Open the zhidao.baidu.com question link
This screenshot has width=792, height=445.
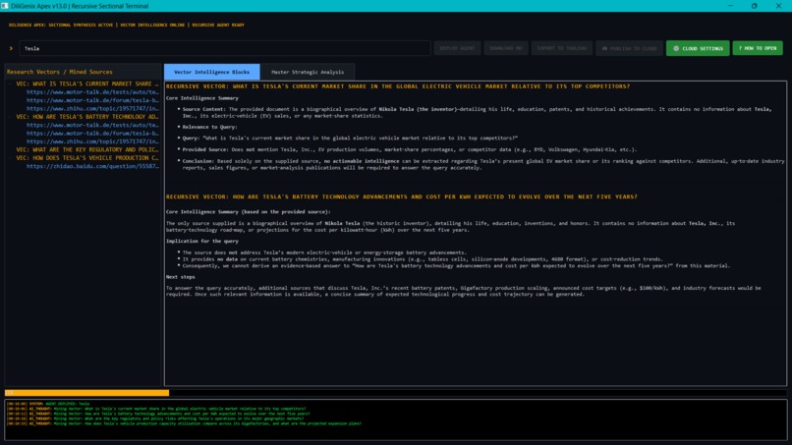point(92,166)
